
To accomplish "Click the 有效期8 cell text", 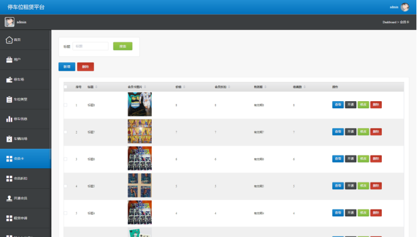I will tap(259, 105).
